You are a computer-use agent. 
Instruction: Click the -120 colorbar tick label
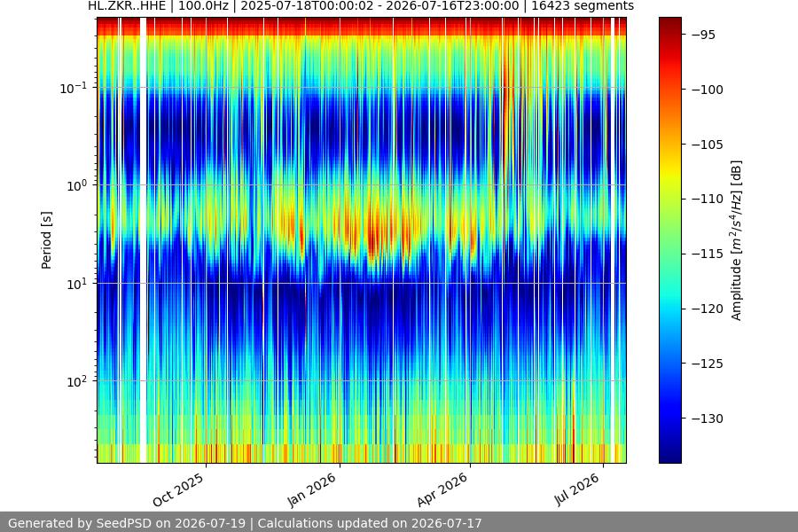coord(707,309)
